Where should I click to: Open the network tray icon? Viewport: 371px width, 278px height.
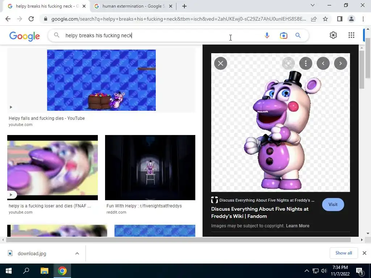(x=316, y=271)
